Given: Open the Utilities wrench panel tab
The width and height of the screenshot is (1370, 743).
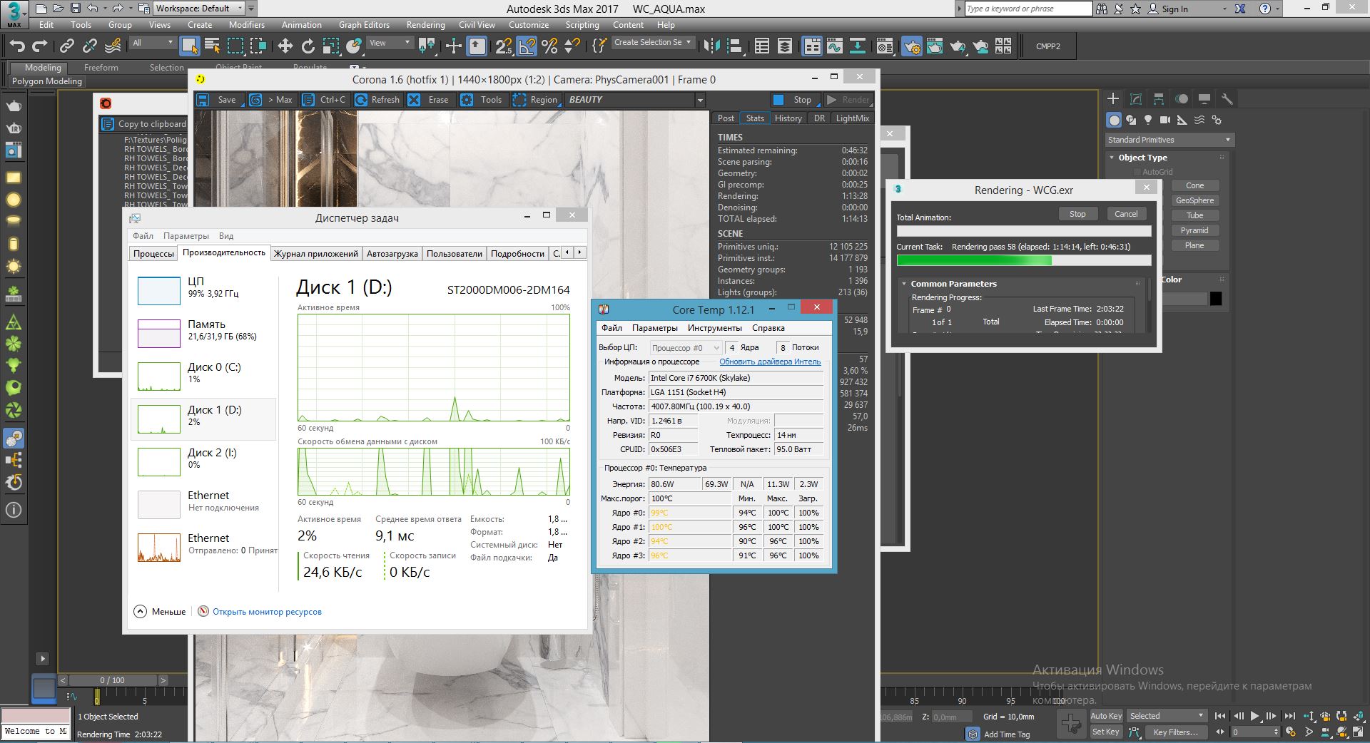Looking at the screenshot, I should (1227, 99).
